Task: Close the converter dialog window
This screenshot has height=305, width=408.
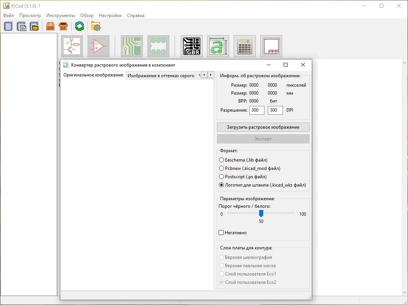Action: (303, 65)
